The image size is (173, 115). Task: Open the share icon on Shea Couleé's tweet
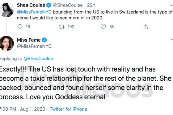click(x=145, y=27)
